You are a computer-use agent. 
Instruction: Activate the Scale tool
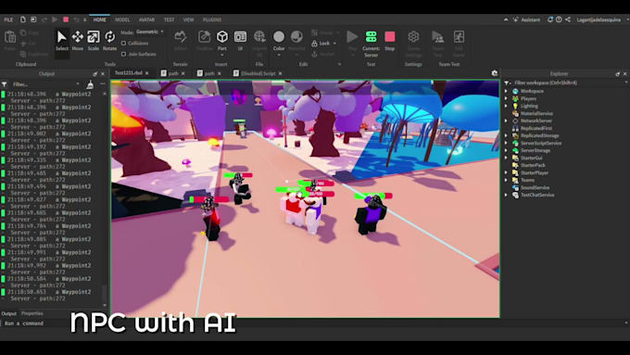(x=94, y=40)
